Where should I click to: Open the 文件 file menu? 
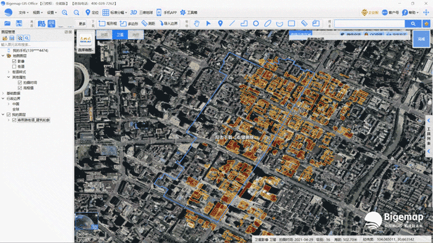point(24,13)
